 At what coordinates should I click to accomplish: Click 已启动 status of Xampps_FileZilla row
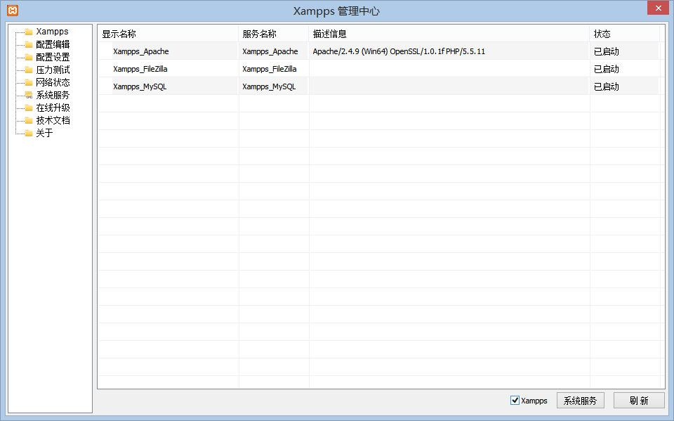(606, 69)
